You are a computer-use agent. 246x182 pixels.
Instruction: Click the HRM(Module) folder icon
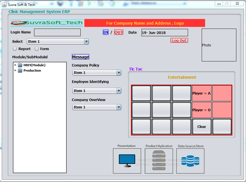click(x=20, y=65)
